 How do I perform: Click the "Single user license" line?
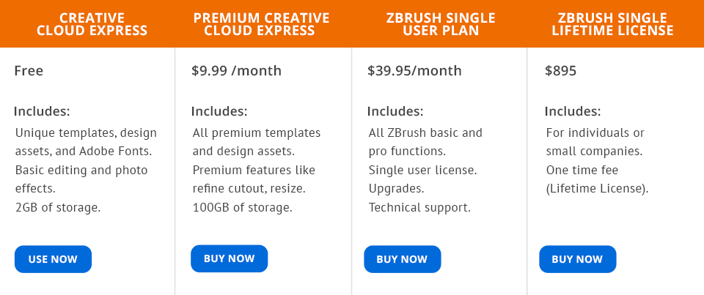pyautogui.click(x=422, y=170)
